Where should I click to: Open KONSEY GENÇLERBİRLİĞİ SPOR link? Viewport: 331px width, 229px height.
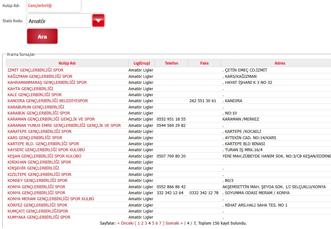click(x=38, y=181)
